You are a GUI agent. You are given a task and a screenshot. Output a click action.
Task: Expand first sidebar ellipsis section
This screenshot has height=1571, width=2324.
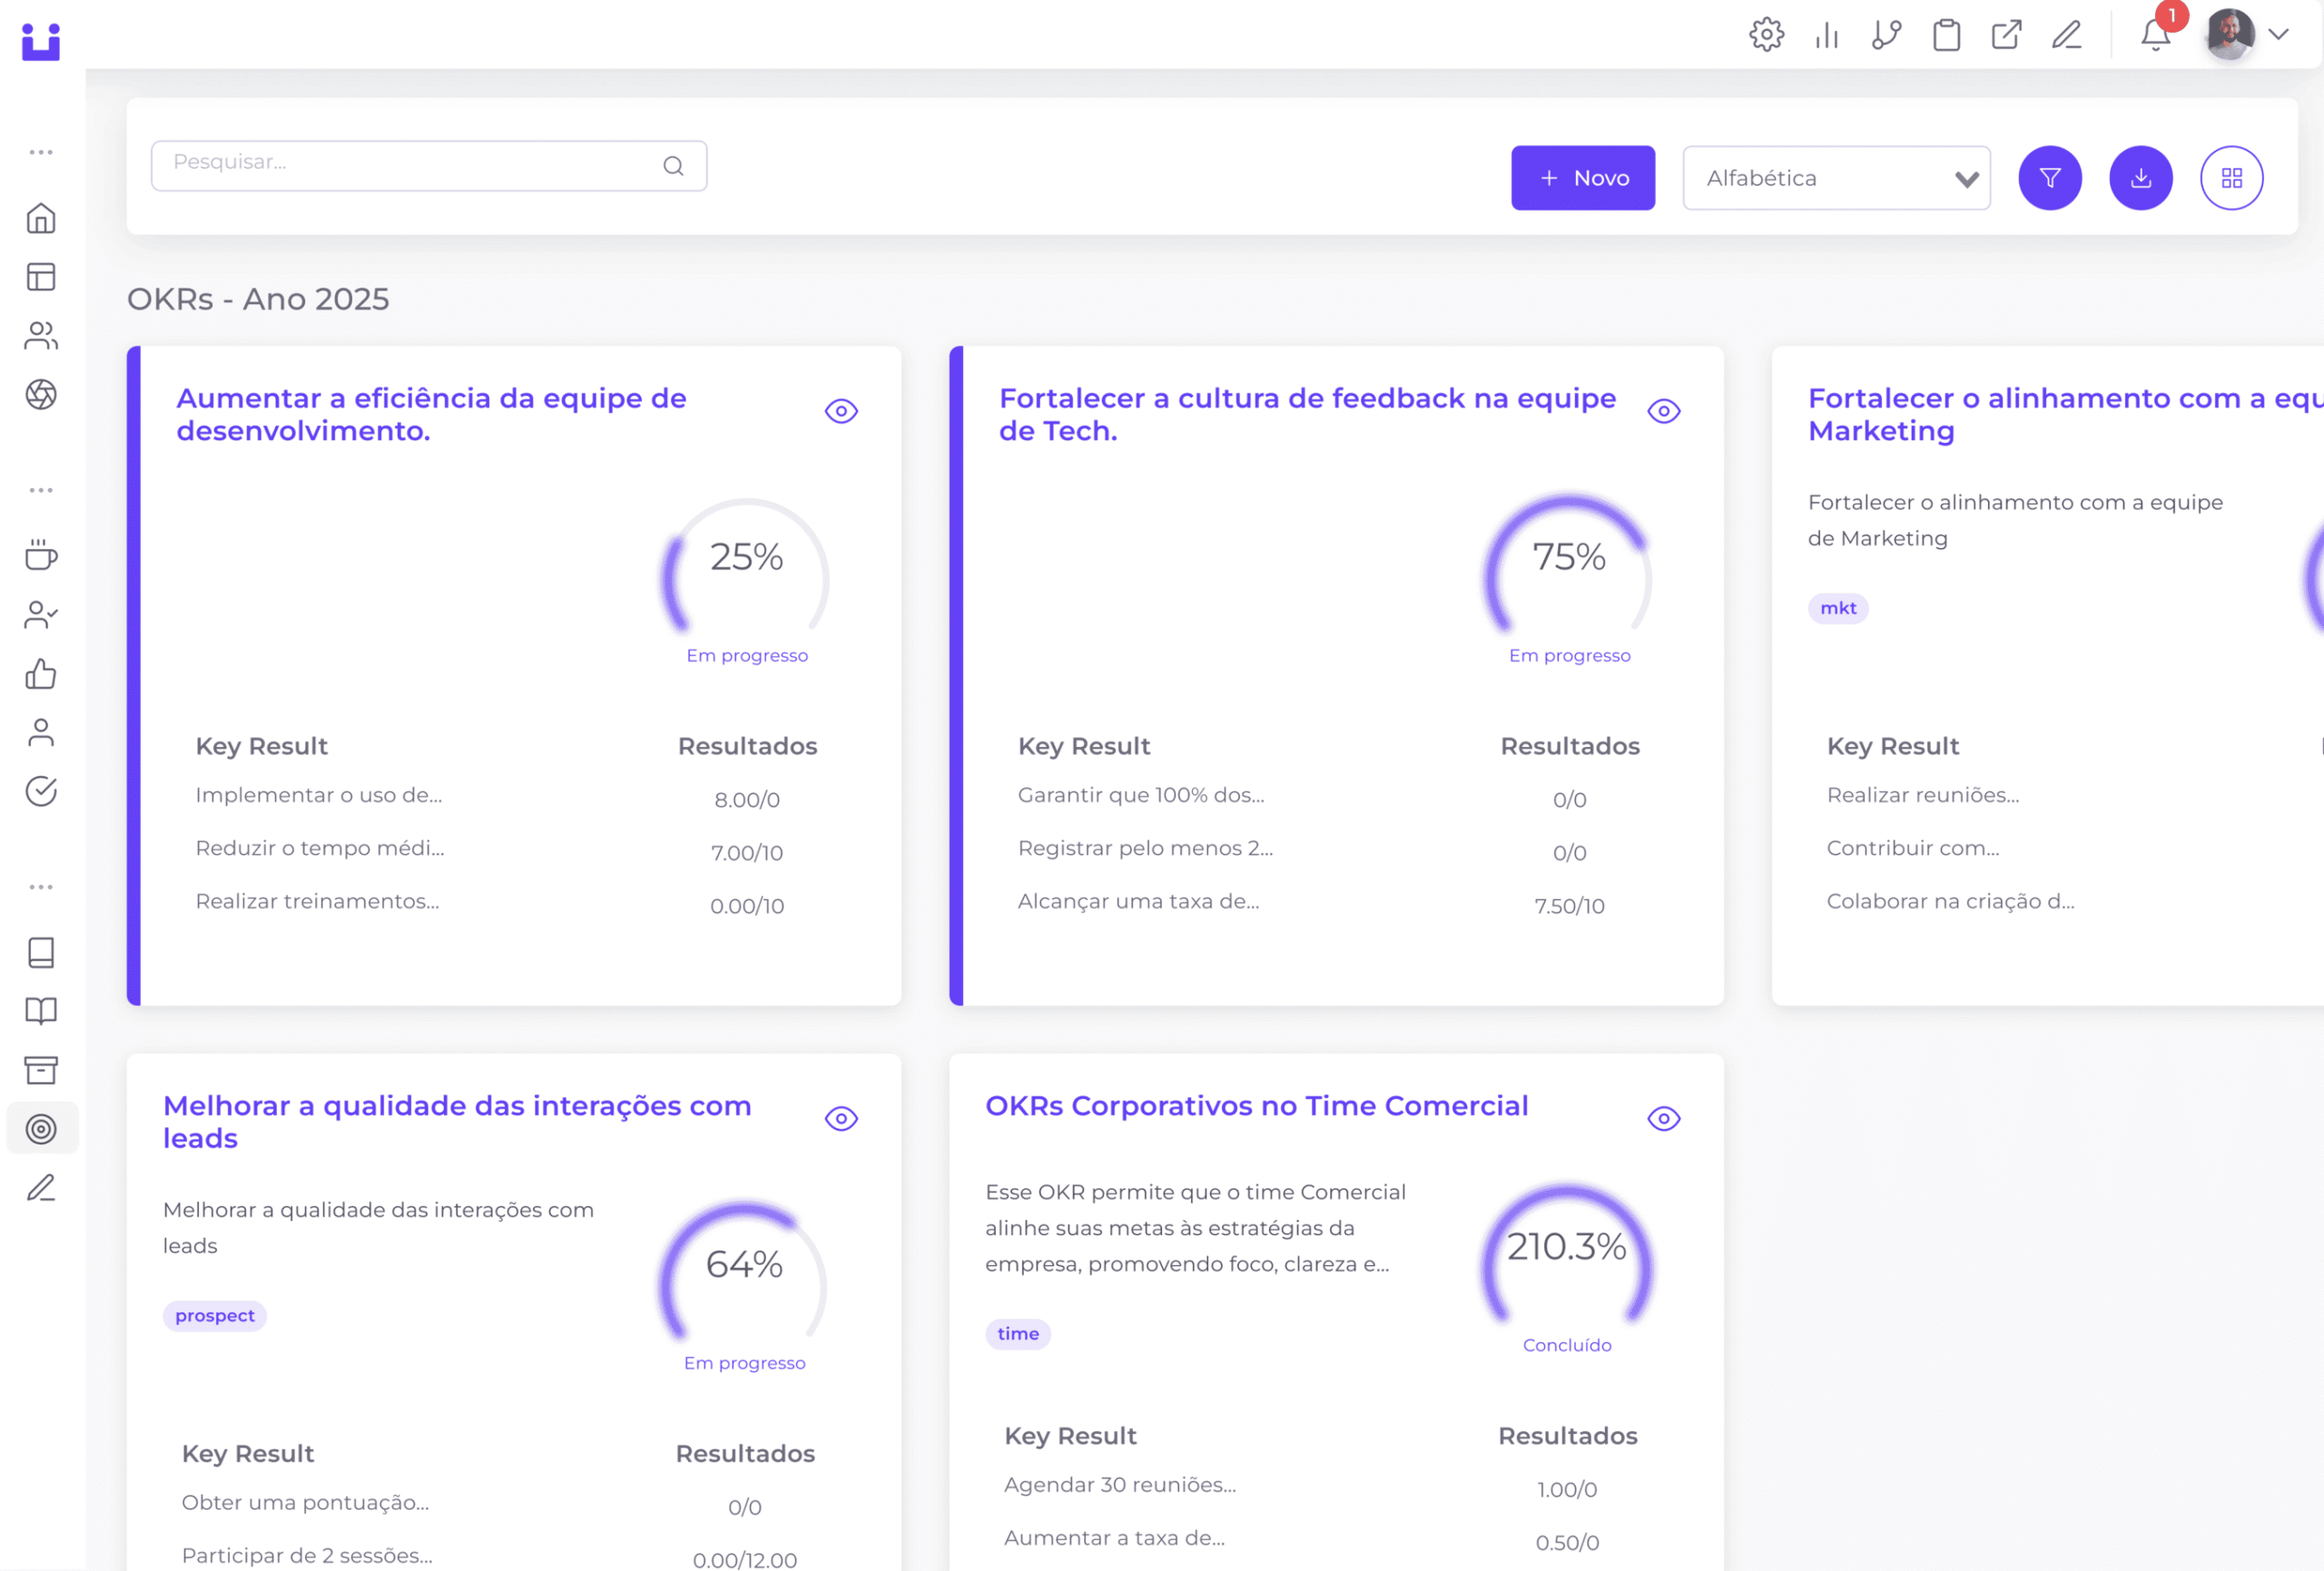(41, 152)
